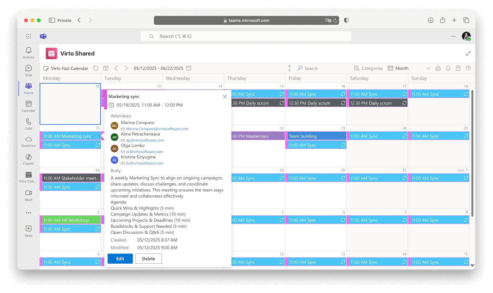Refresh the Virto Fast Calendar
Viewport: 493px width, 293px height.
pos(95,68)
